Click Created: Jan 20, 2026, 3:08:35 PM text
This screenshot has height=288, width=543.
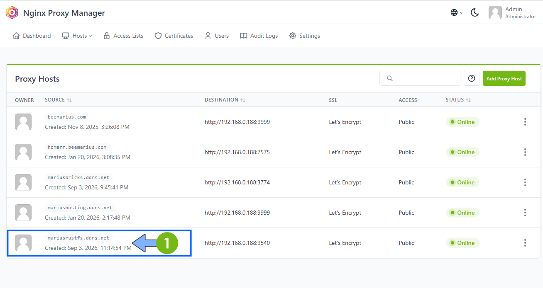click(88, 157)
